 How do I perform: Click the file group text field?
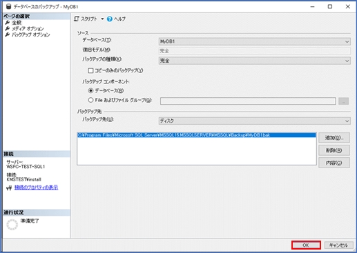(x=248, y=101)
